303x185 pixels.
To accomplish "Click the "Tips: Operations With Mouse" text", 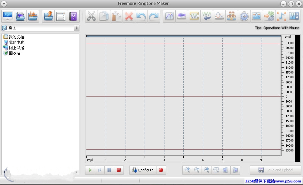I will click(x=277, y=28).
